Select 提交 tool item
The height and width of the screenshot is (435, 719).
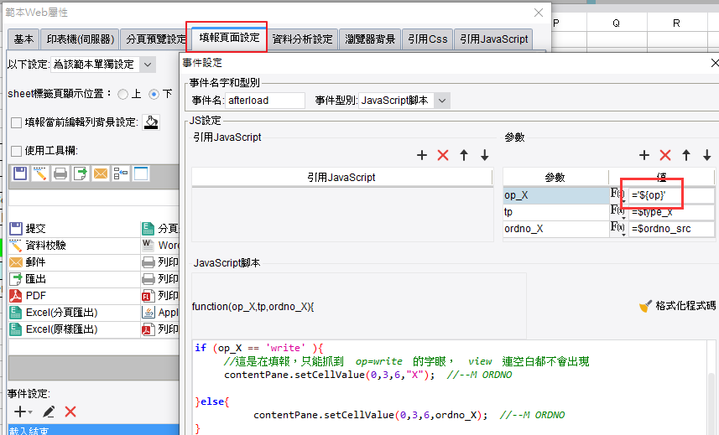(x=74, y=229)
